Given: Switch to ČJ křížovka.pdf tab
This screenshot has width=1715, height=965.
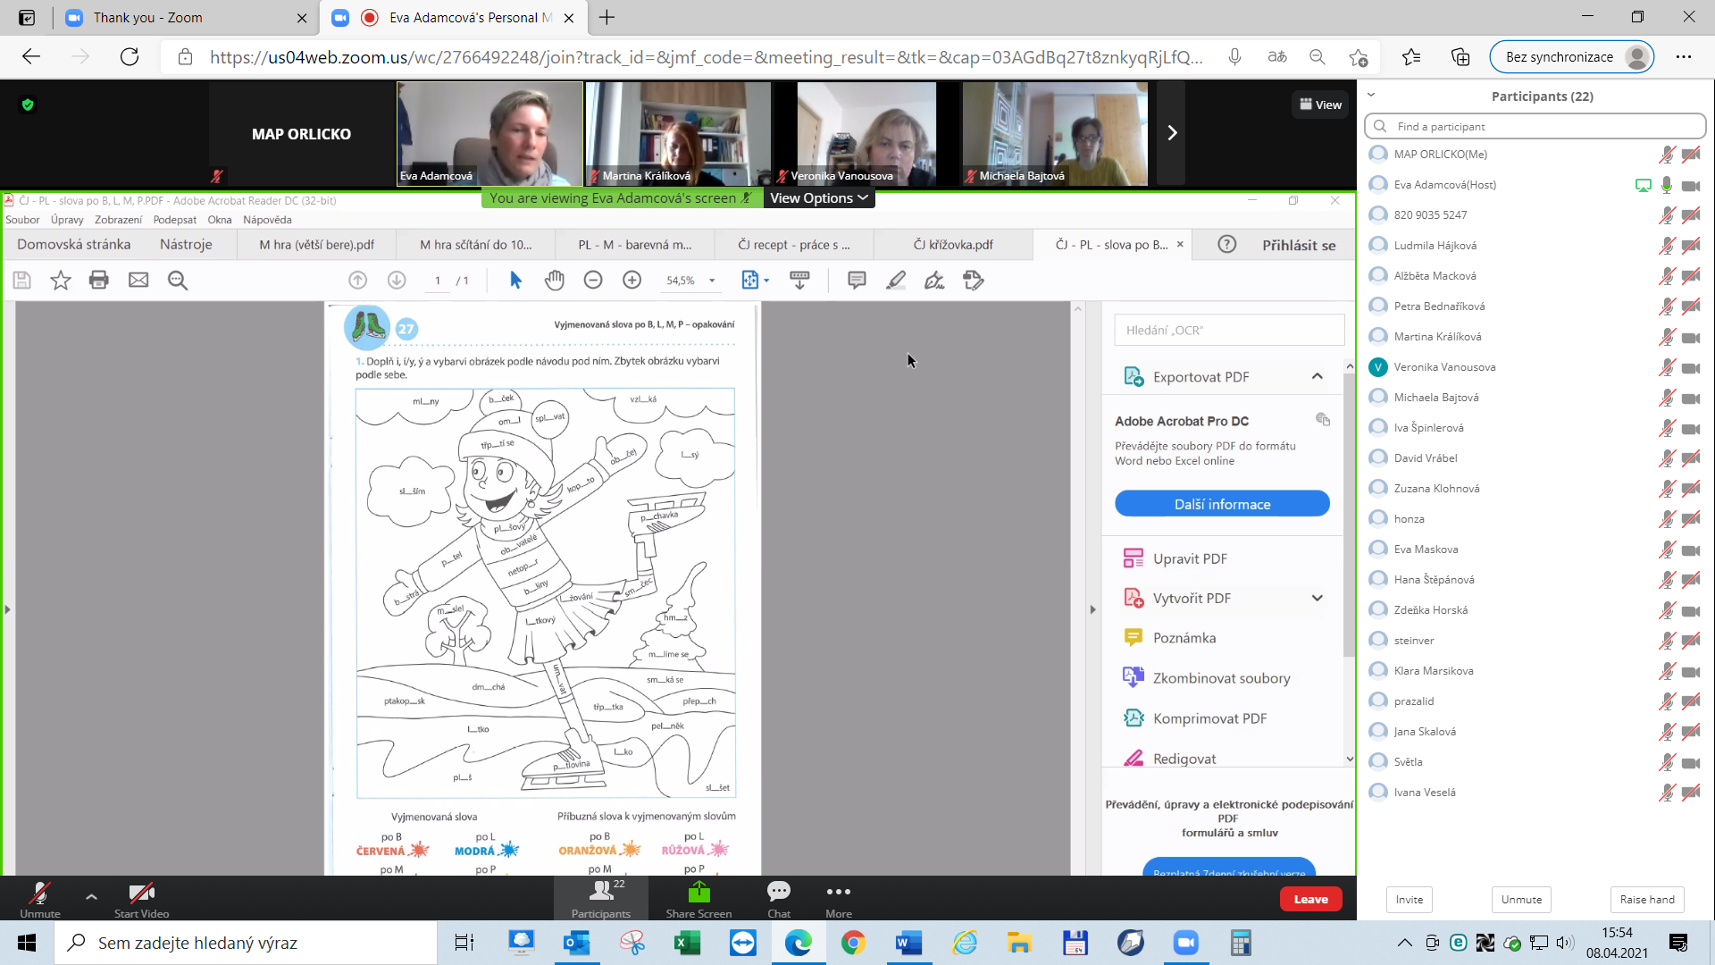Looking at the screenshot, I should coord(953,245).
